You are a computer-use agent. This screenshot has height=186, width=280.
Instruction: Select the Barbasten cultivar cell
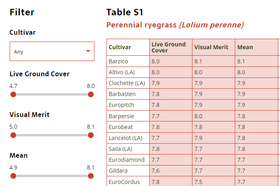pos(128,94)
